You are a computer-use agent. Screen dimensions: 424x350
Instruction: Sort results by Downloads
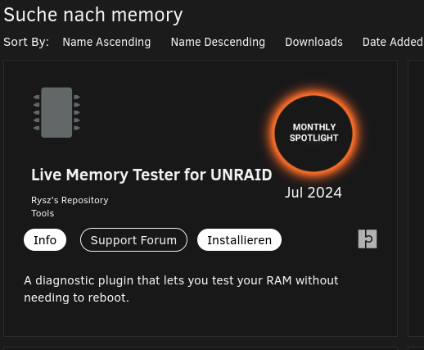click(313, 42)
